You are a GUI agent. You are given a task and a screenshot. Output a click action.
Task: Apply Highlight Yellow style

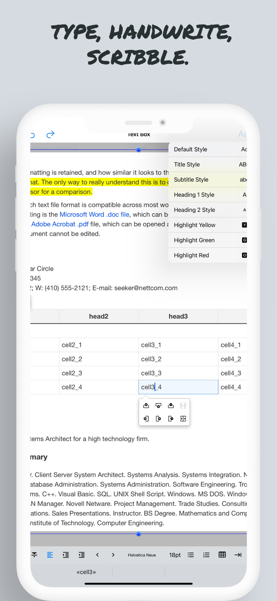tap(208, 225)
